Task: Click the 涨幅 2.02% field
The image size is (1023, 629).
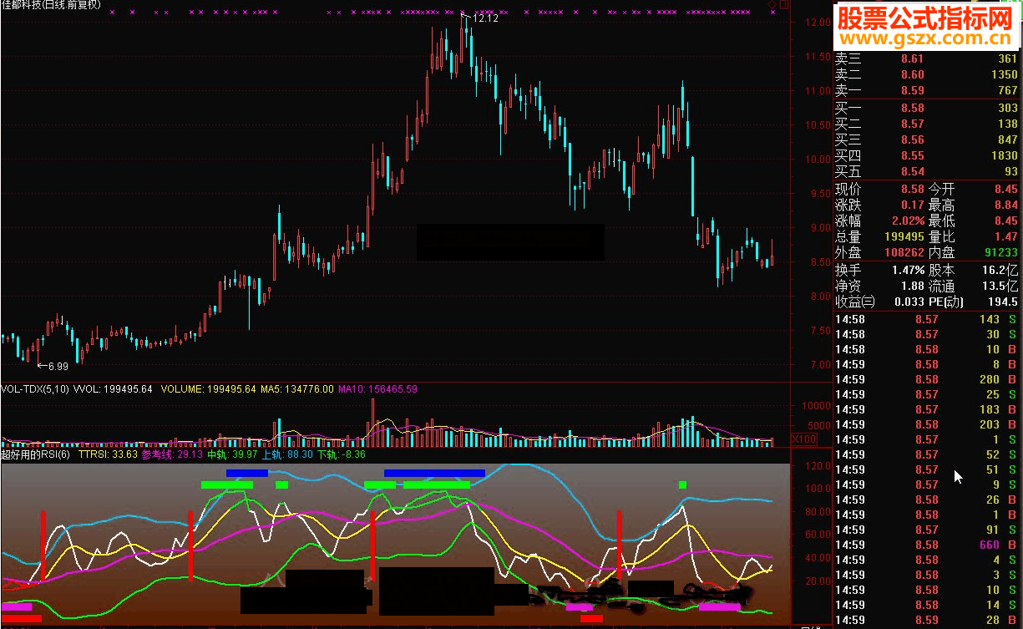Action: [880, 221]
